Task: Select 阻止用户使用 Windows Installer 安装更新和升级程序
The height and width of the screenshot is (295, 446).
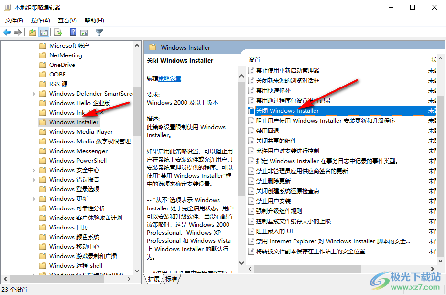Action: tap(326, 120)
